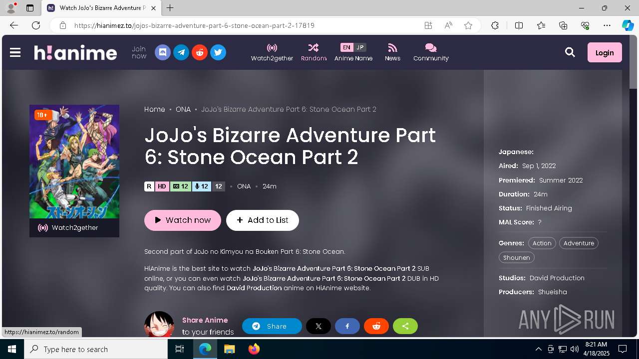
Task: Open Watch2gether below the poster
Action: [74, 228]
